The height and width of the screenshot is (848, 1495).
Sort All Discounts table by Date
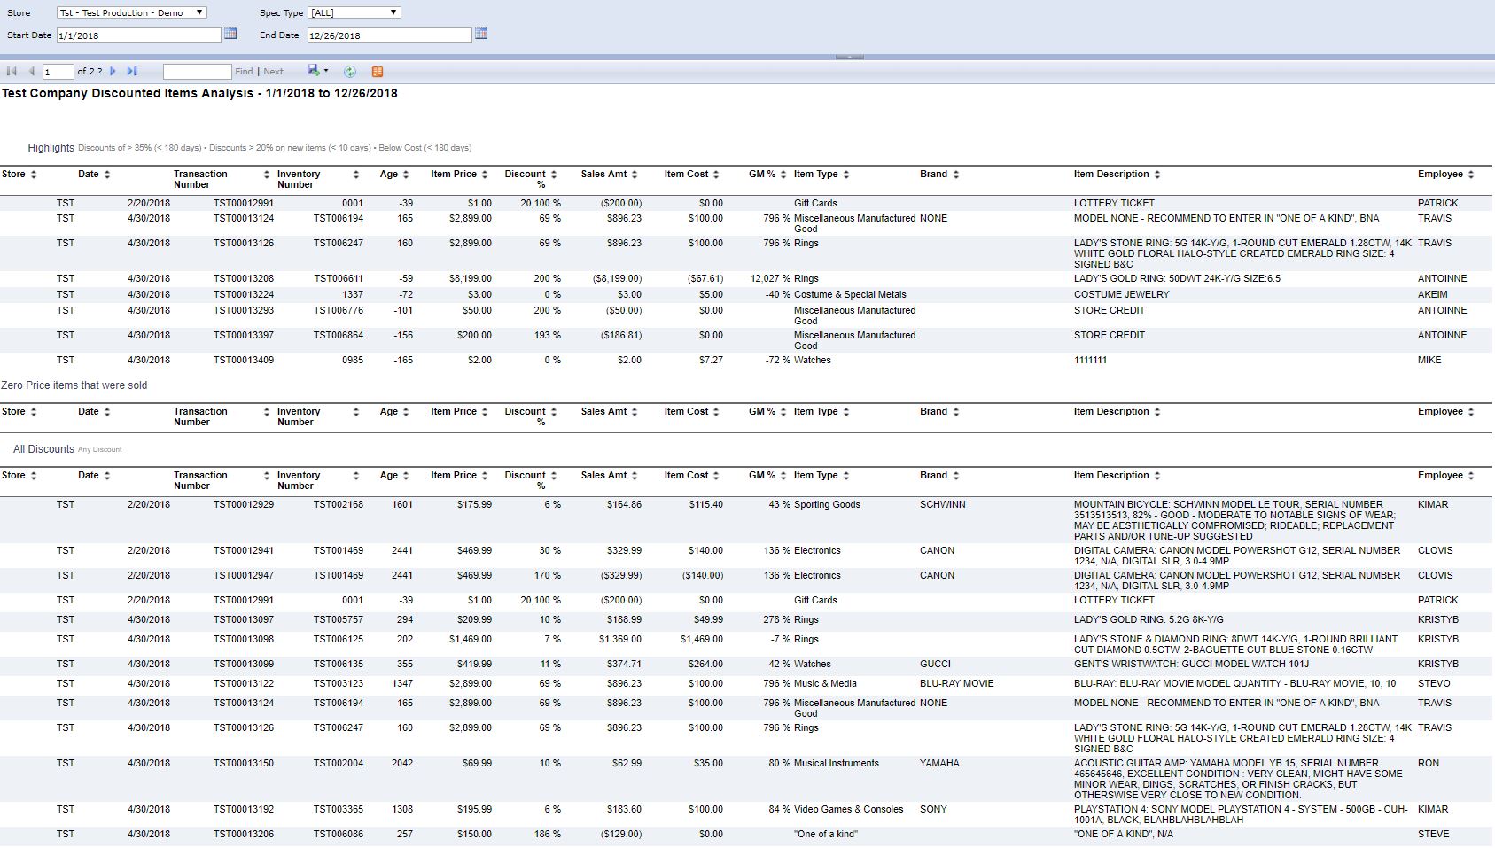pyautogui.click(x=107, y=476)
